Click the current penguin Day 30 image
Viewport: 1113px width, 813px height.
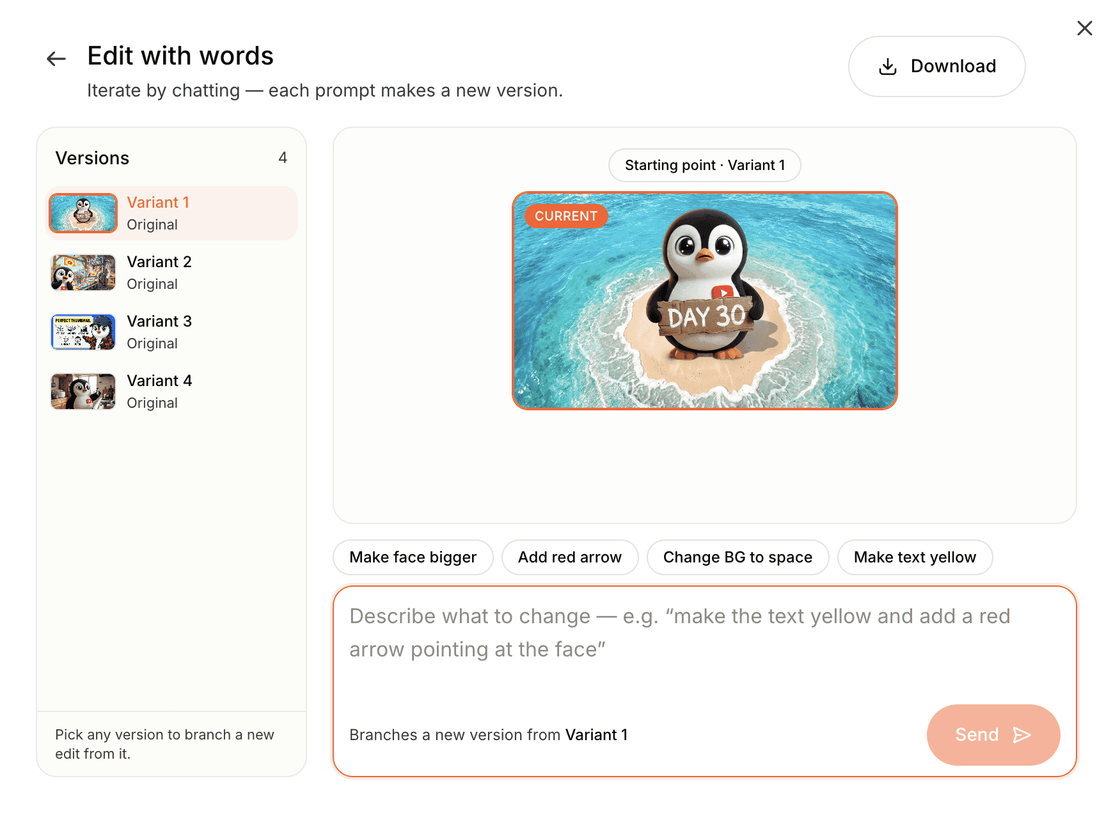tap(704, 300)
